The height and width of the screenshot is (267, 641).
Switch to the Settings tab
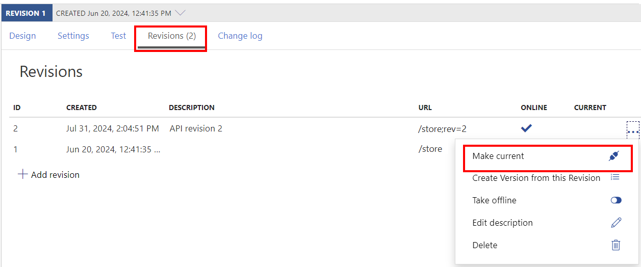click(x=73, y=36)
